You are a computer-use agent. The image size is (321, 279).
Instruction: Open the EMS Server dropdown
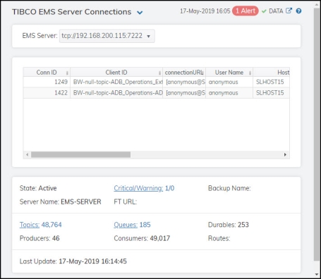click(x=107, y=36)
